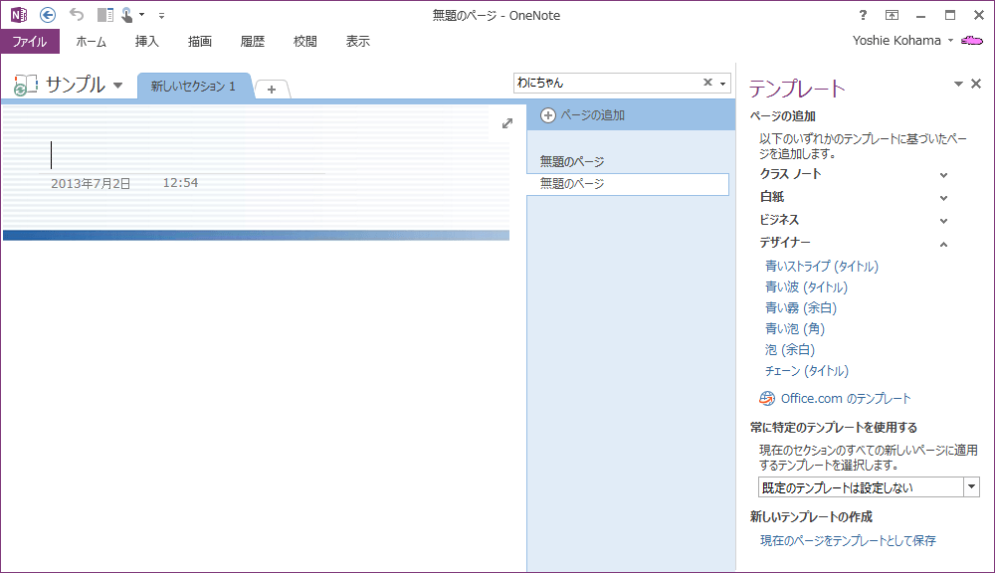
Task: Switch to the 表示 tab
Action: pyautogui.click(x=357, y=41)
